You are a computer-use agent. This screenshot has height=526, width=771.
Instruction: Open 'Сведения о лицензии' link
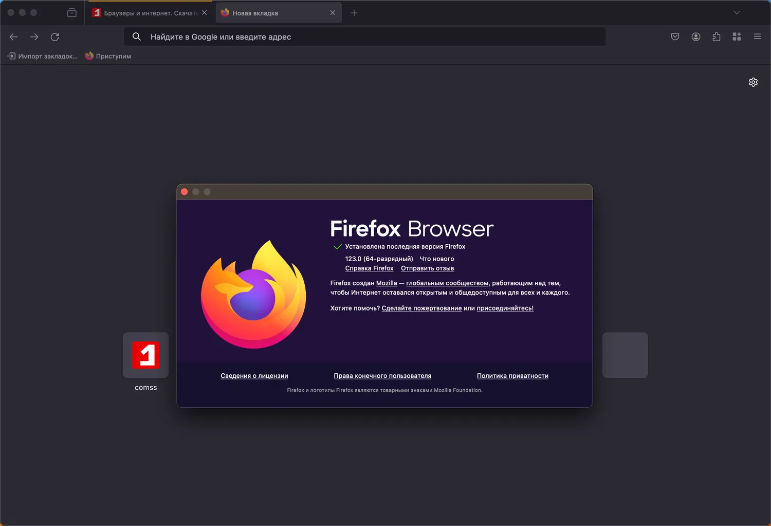point(254,376)
